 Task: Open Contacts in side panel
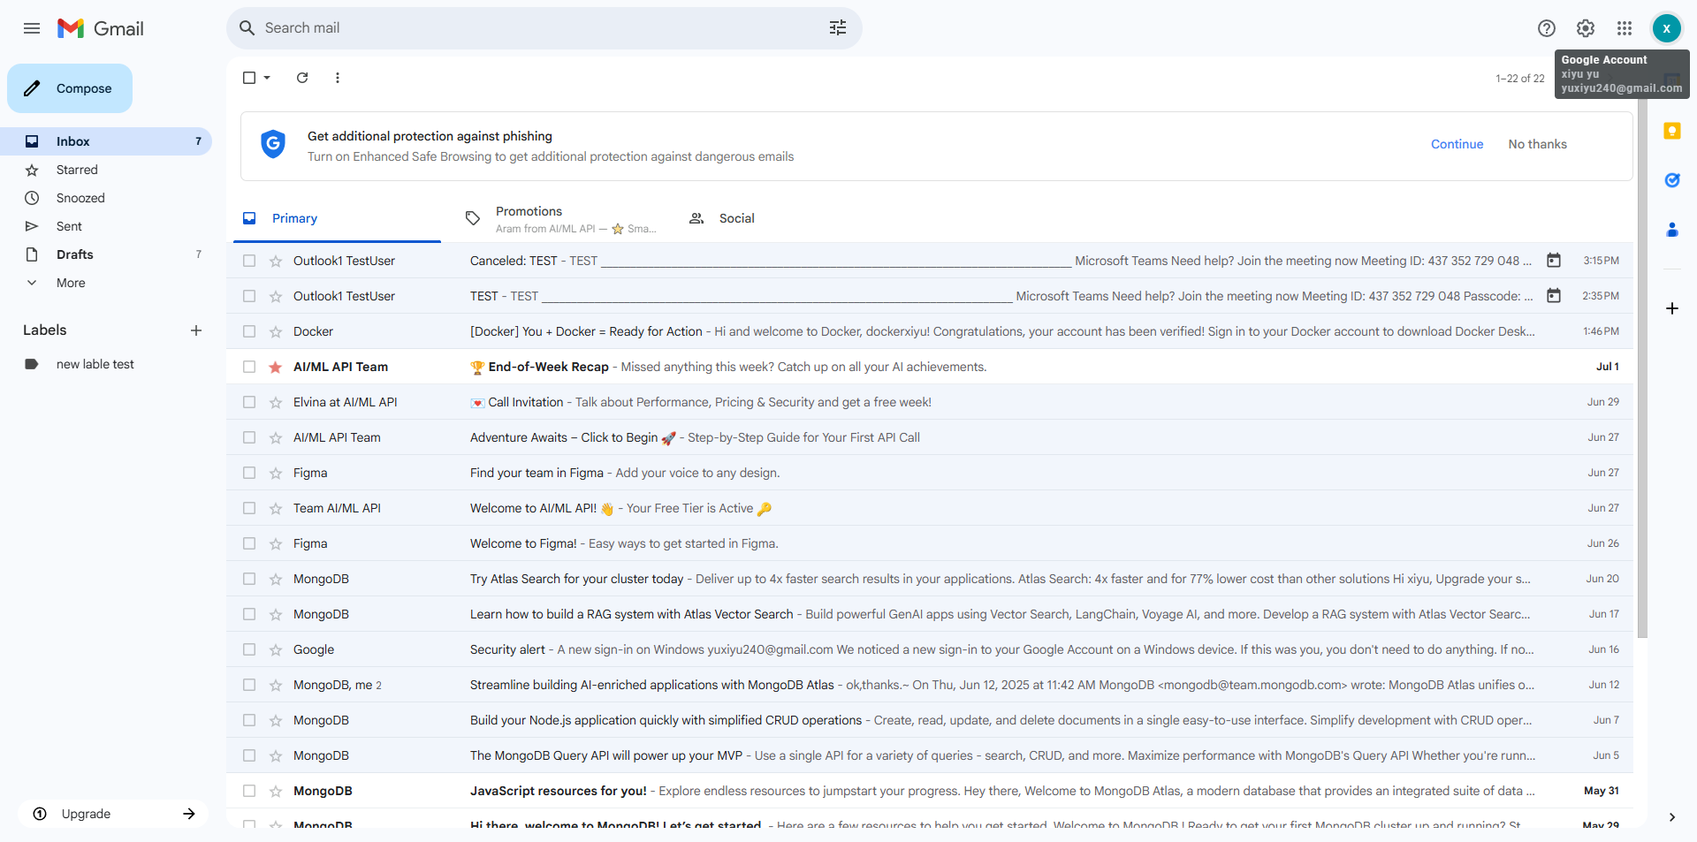[1671, 230]
